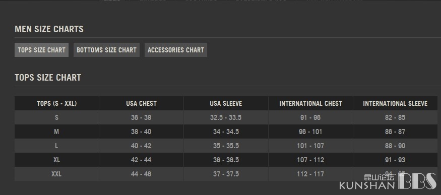Click the Men Size Charts heading

point(49,29)
